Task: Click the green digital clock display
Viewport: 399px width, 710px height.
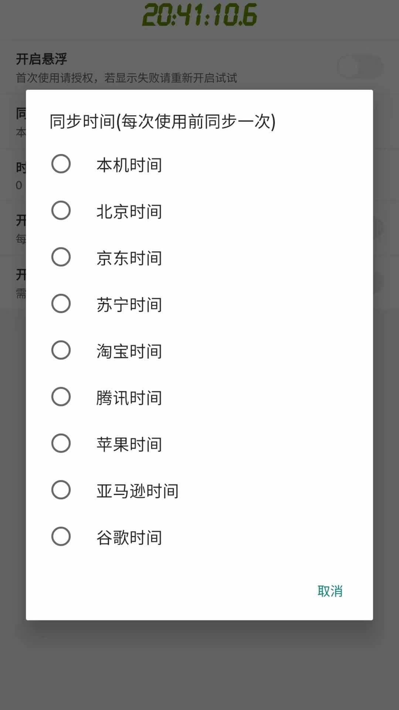Action: [x=199, y=16]
